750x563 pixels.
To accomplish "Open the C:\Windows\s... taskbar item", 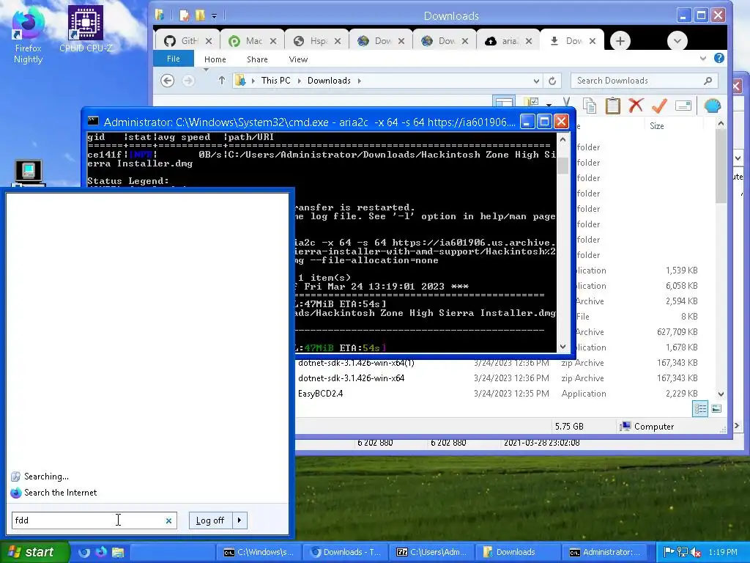I will click(x=259, y=552).
